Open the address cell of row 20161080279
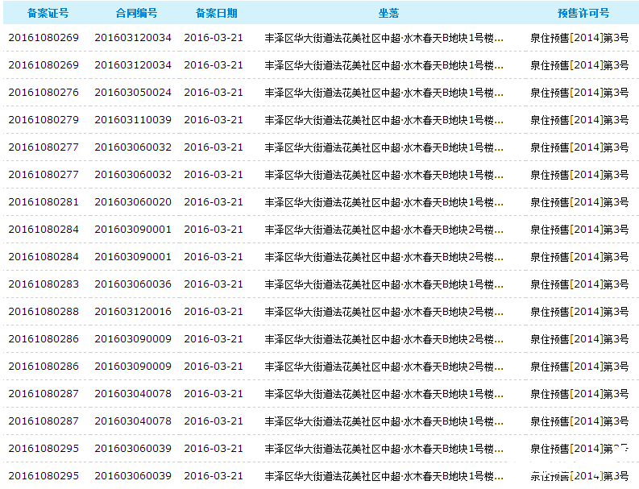The width and height of the screenshot is (639, 489). (x=384, y=120)
